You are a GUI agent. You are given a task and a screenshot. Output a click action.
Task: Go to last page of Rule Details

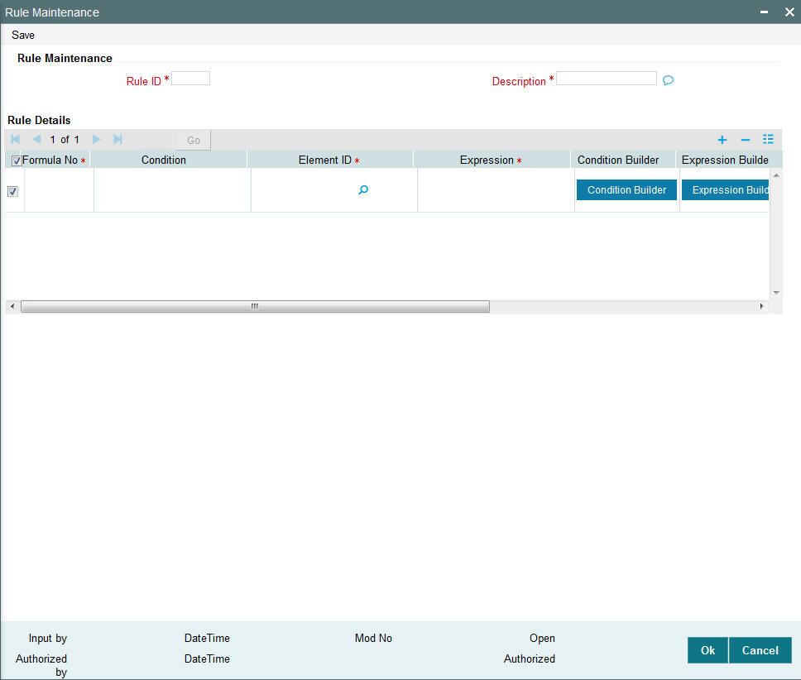pyautogui.click(x=118, y=139)
